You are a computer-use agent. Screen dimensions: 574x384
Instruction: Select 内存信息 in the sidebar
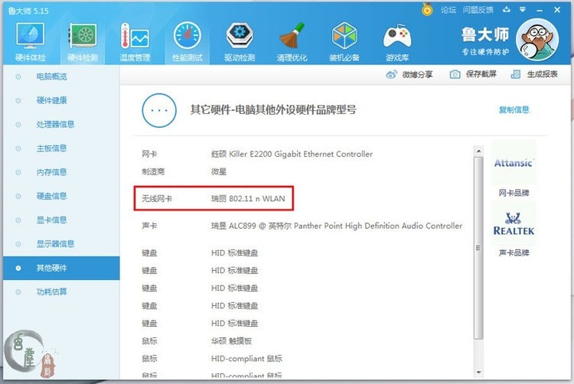coord(51,172)
